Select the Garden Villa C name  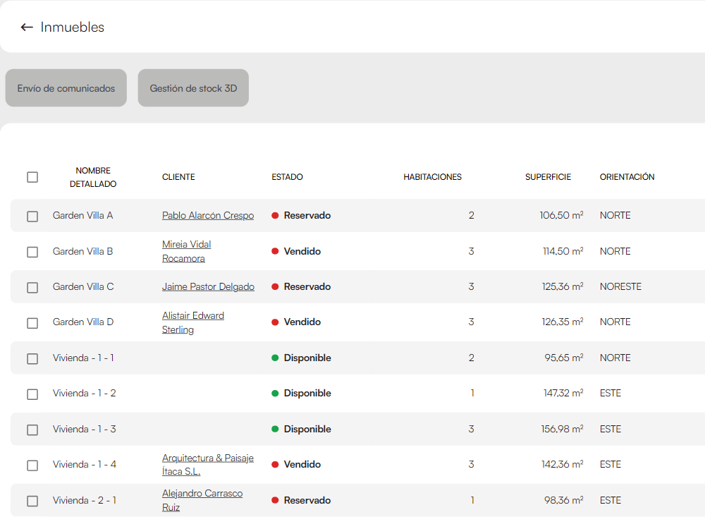(x=83, y=286)
